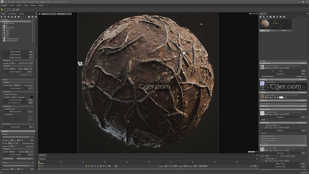The width and height of the screenshot is (309, 174).
Task: Open the Albedo color swatch
Action: click(x=281, y=97)
